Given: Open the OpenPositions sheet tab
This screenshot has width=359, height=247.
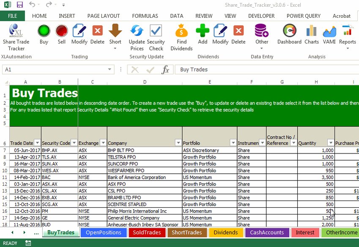Looking at the screenshot, I should click(x=104, y=232).
